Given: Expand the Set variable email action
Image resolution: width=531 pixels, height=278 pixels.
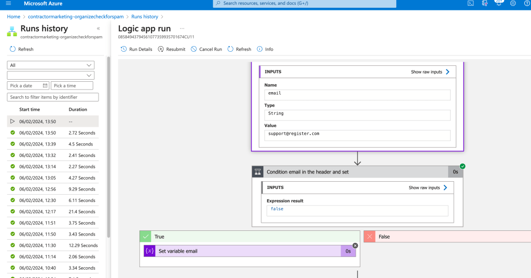Looking at the screenshot, I should pyautogui.click(x=250, y=251).
